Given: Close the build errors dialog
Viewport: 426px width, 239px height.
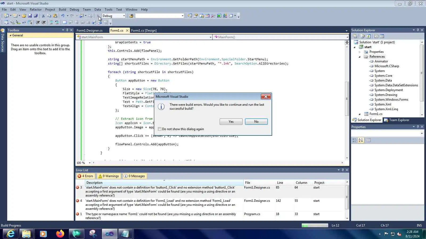Looking at the screenshot, I should 266,97.
